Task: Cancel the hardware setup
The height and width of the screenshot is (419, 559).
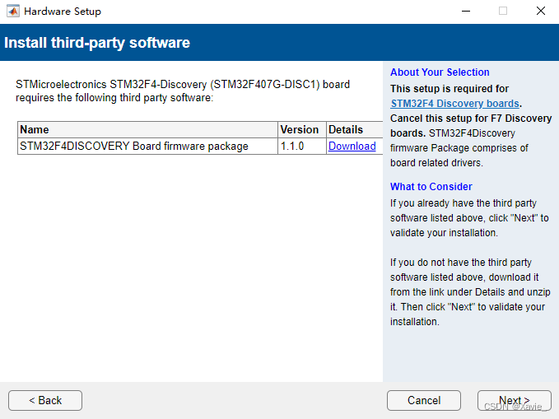Action: [x=424, y=400]
